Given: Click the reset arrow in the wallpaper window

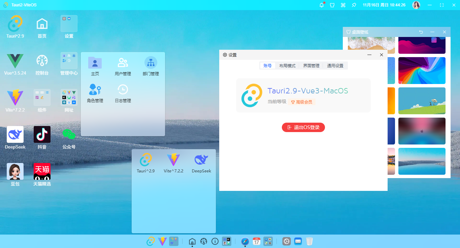Looking at the screenshot, I should [x=421, y=32].
